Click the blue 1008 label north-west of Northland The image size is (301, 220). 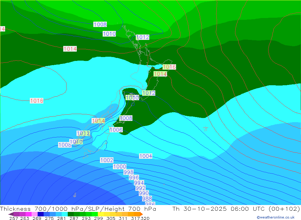(x=100, y=24)
